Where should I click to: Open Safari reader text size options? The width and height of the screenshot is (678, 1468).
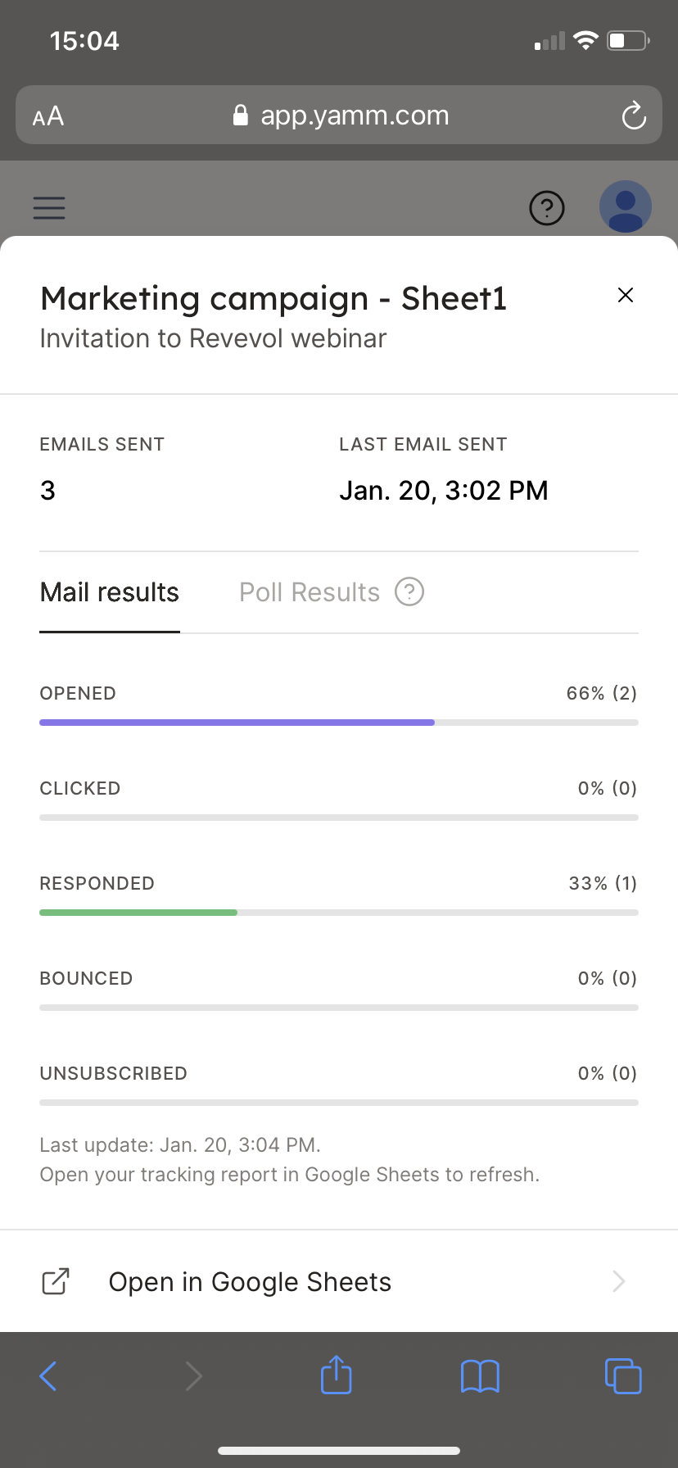coord(48,116)
